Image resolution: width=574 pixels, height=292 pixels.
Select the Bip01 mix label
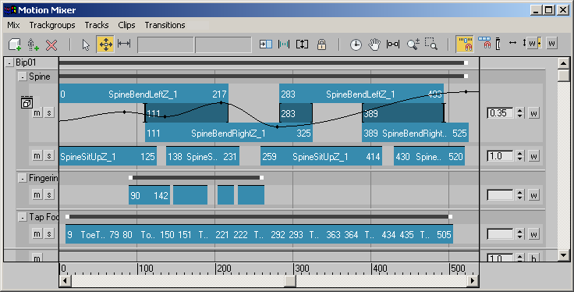pyautogui.click(x=26, y=62)
